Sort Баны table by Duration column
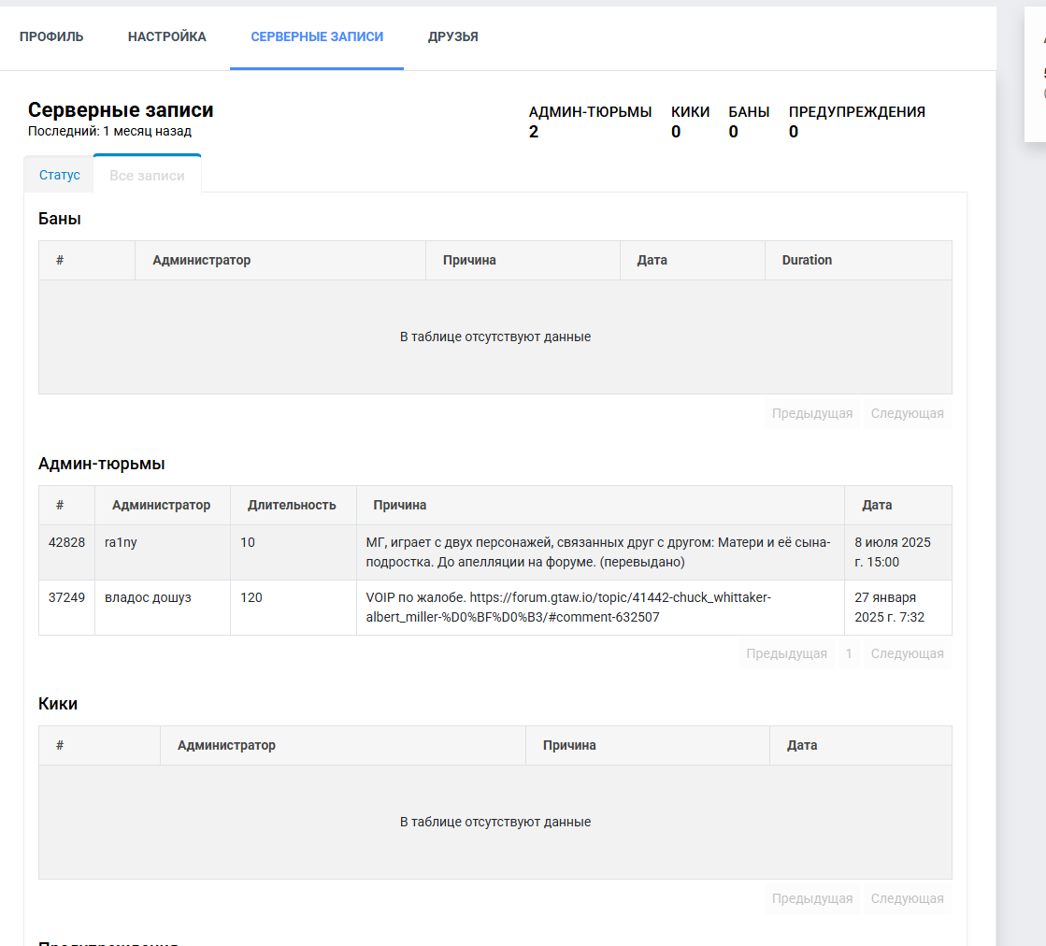 click(x=858, y=260)
